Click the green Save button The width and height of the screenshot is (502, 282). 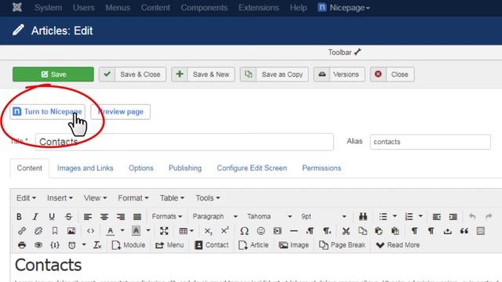[53, 74]
